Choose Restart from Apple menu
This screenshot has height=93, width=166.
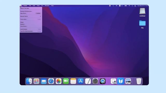(31, 24)
